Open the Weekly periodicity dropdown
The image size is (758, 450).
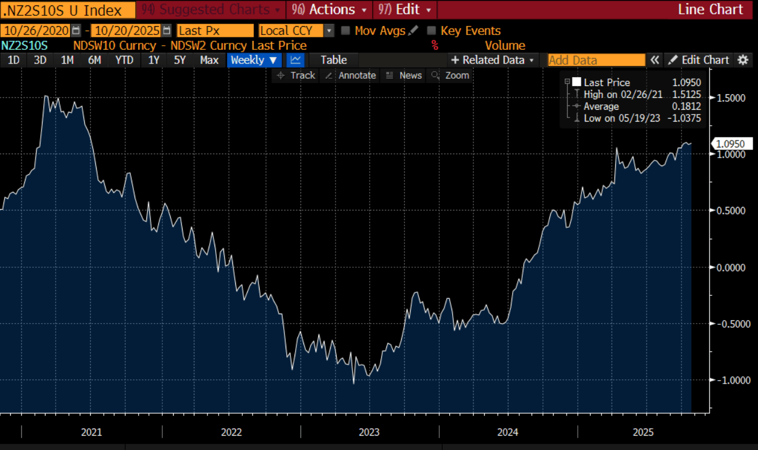coord(254,60)
